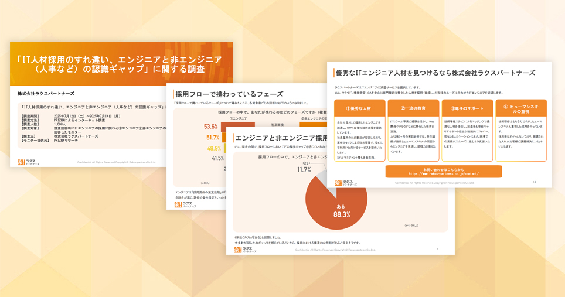Select the エンジニアと非エンジニア採用 slide heading

[281, 138]
